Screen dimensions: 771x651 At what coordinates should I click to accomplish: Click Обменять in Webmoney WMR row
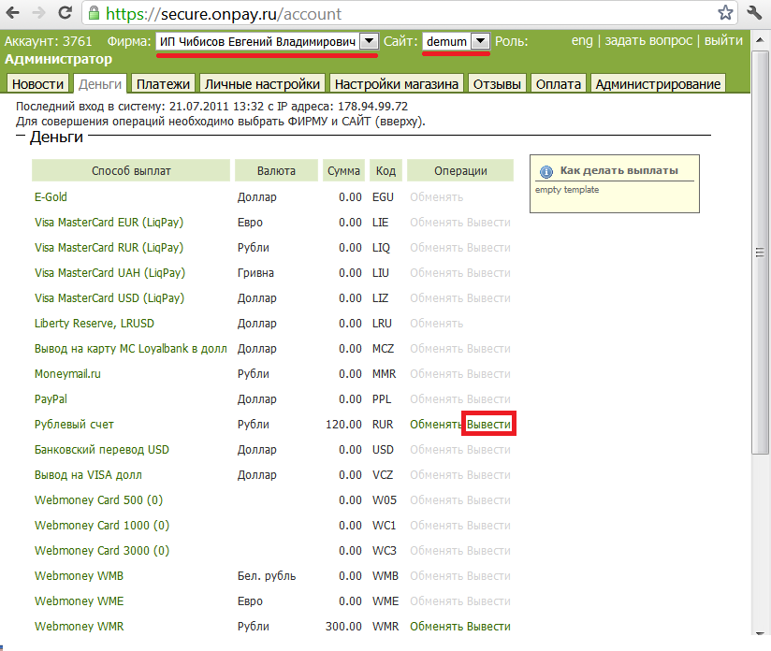436,627
